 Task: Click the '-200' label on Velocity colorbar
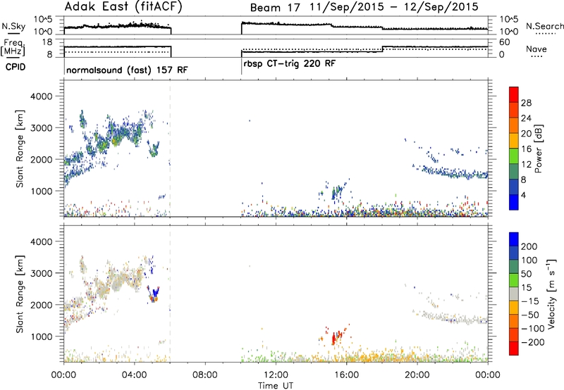pos(533,342)
